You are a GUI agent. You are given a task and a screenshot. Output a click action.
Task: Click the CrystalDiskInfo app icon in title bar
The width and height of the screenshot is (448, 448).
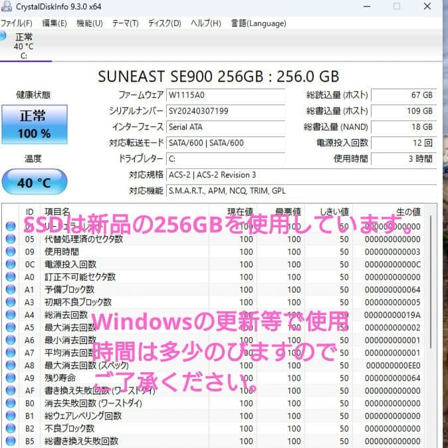click(x=6, y=6)
